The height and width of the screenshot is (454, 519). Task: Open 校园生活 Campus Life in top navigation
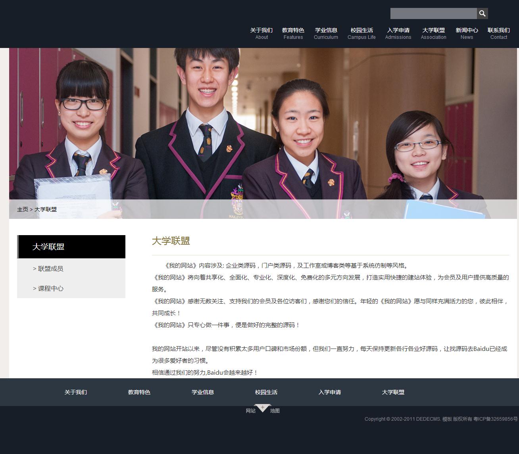click(x=361, y=33)
